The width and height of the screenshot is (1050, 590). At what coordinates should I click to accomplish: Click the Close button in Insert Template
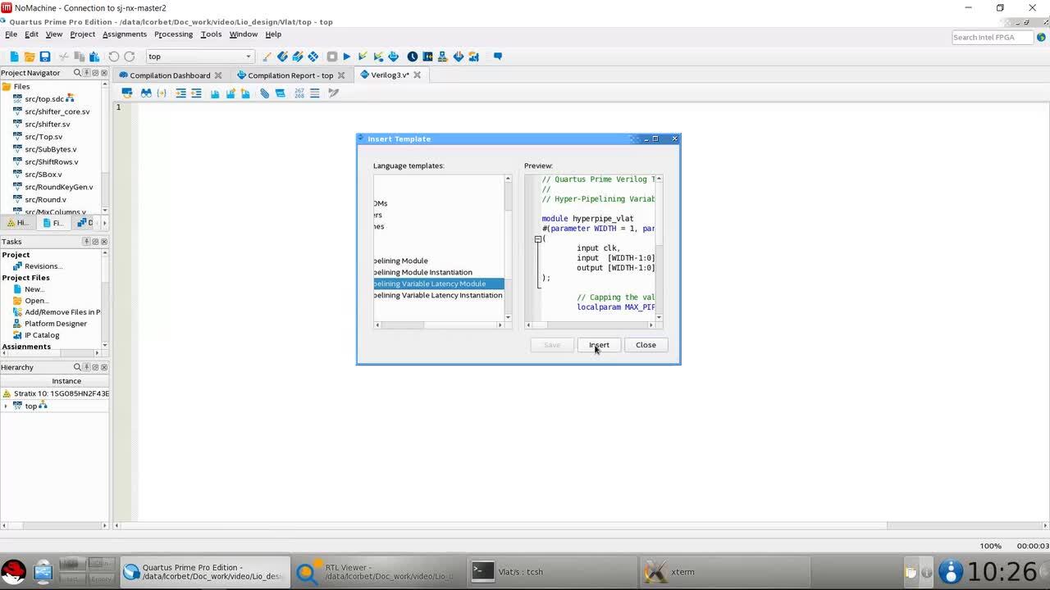[x=646, y=345]
